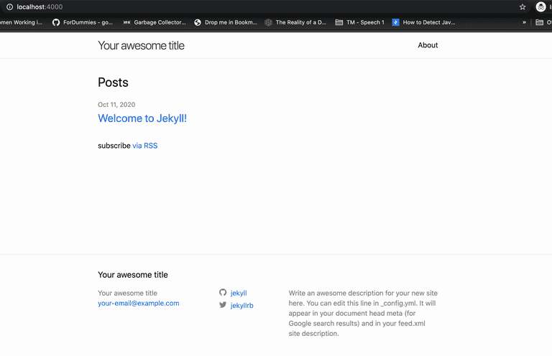The height and width of the screenshot is (356, 552).
Task: Open the About page link
Action: click(x=428, y=45)
